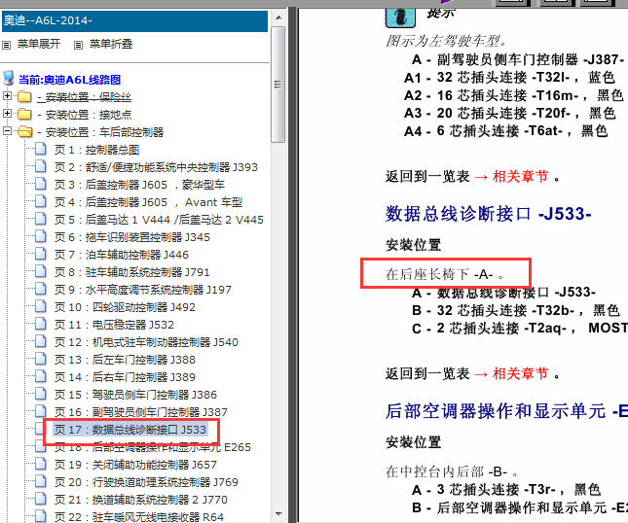This screenshot has width=628, height=523.
Task: Click the open folder icon of 车后部控制器
Action: click(25, 131)
